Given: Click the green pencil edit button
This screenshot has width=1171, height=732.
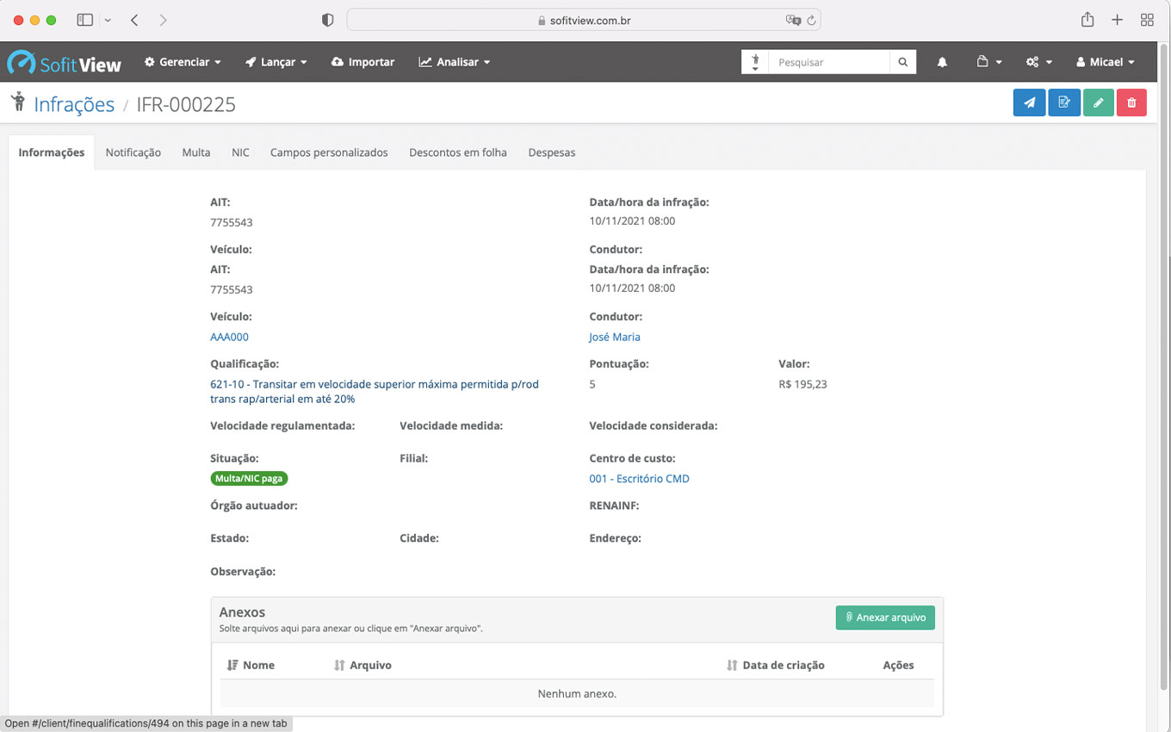Looking at the screenshot, I should point(1098,102).
